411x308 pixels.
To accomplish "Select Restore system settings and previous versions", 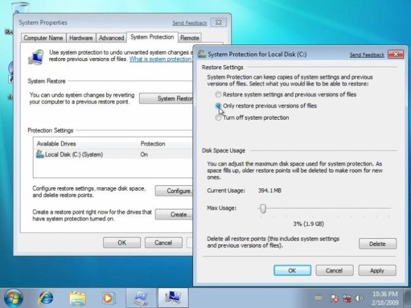I will coord(285,94).
